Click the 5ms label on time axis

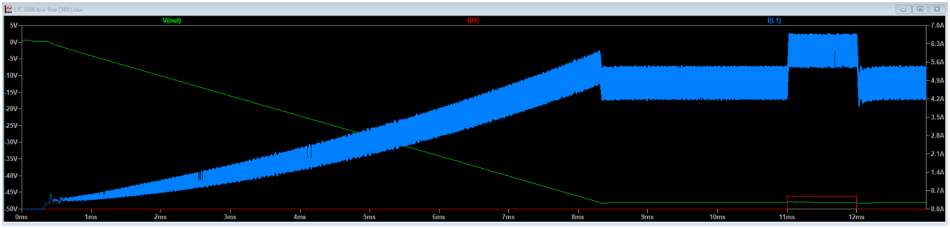[369, 217]
